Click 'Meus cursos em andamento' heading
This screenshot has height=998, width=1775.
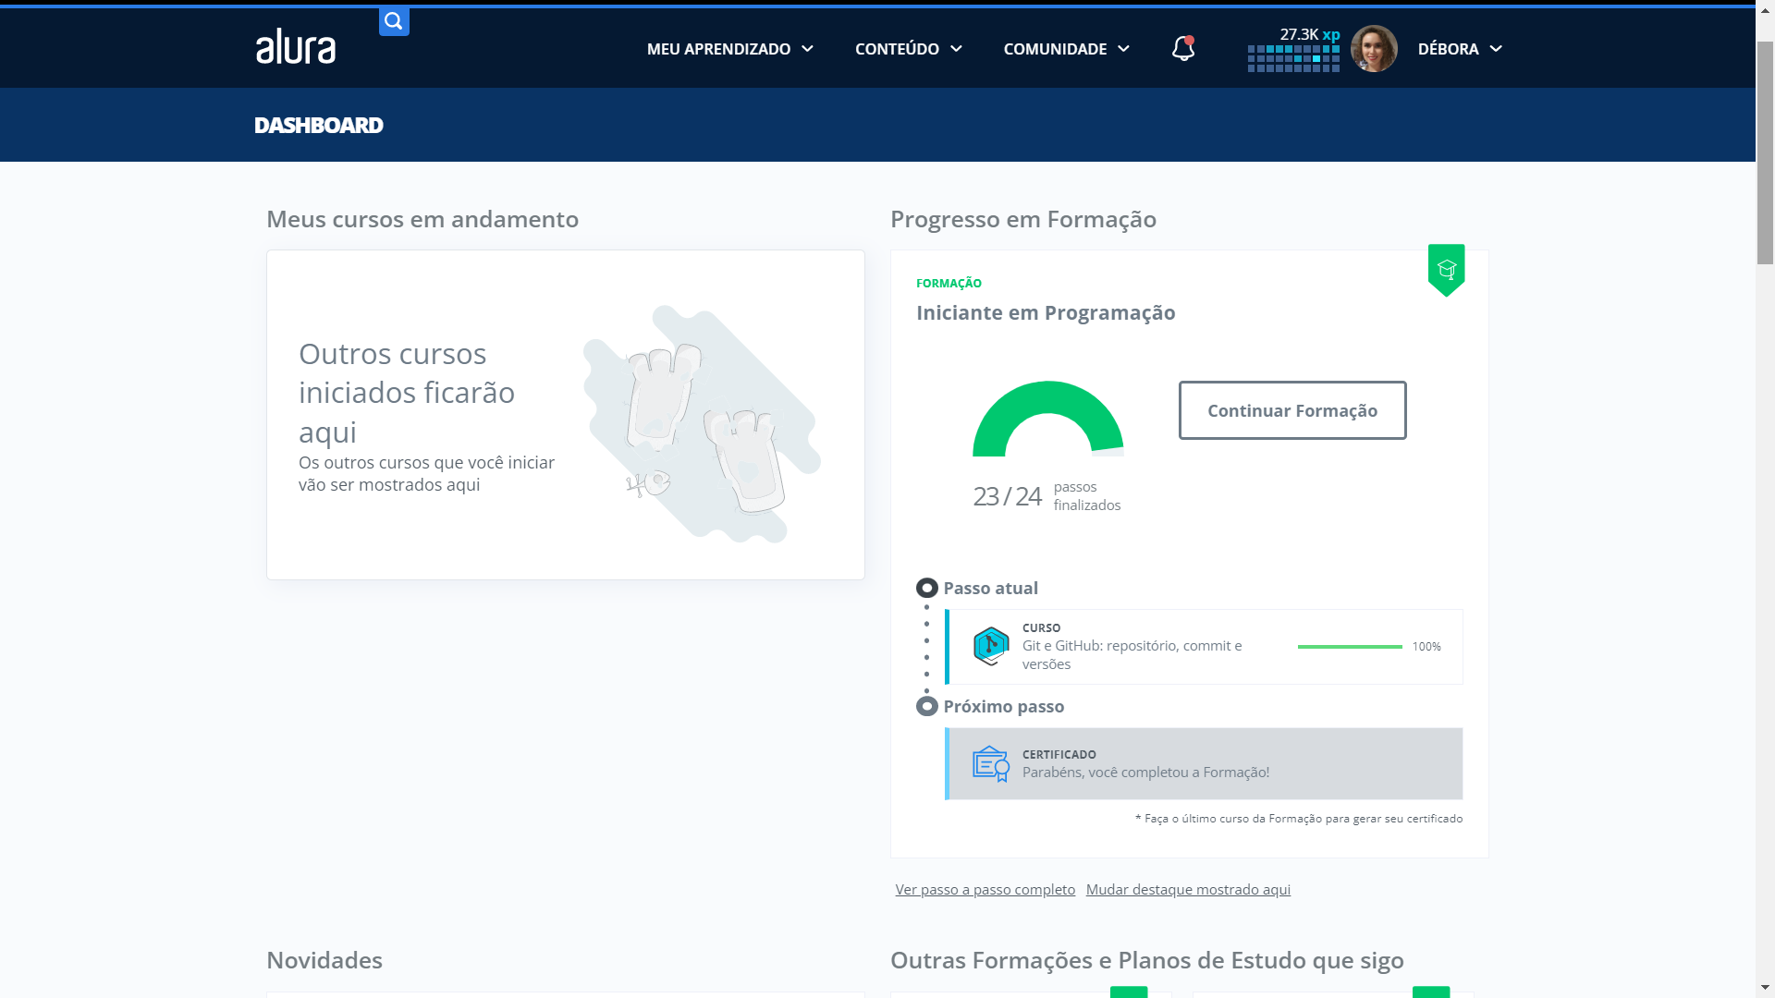tap(422, 220)
